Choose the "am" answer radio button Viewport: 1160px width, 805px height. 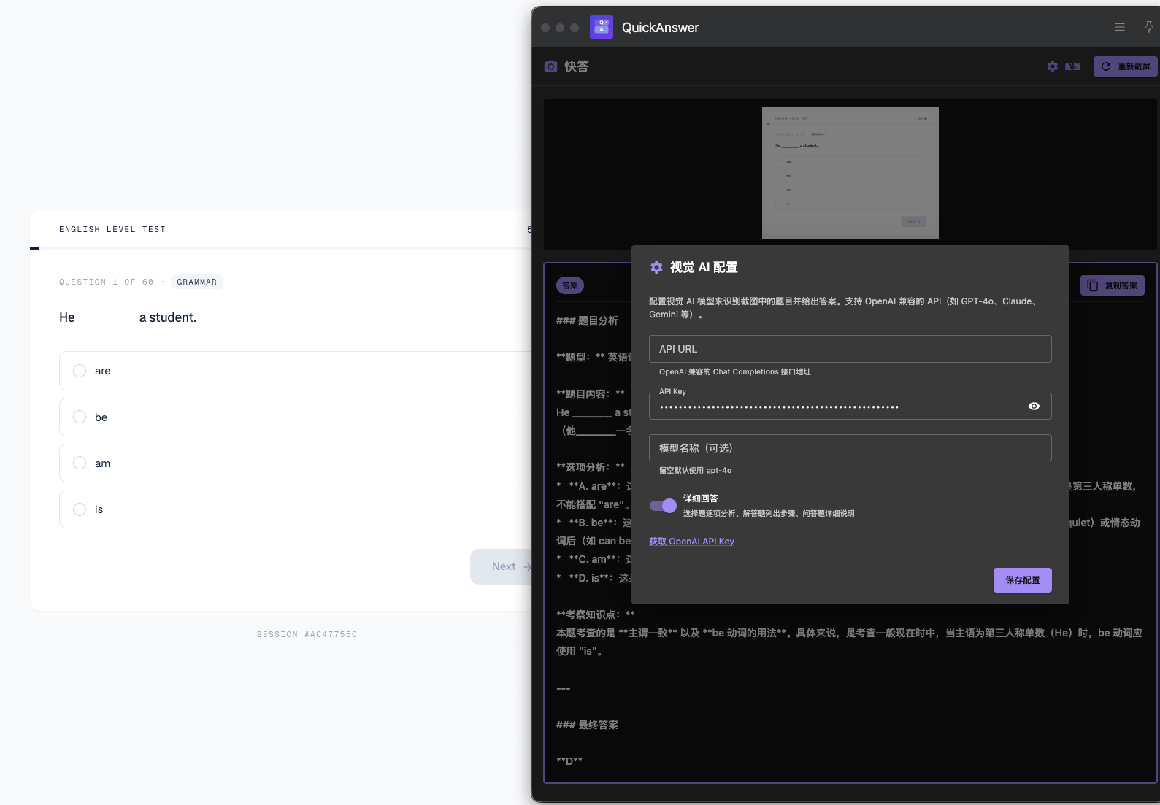coord(80,463)
